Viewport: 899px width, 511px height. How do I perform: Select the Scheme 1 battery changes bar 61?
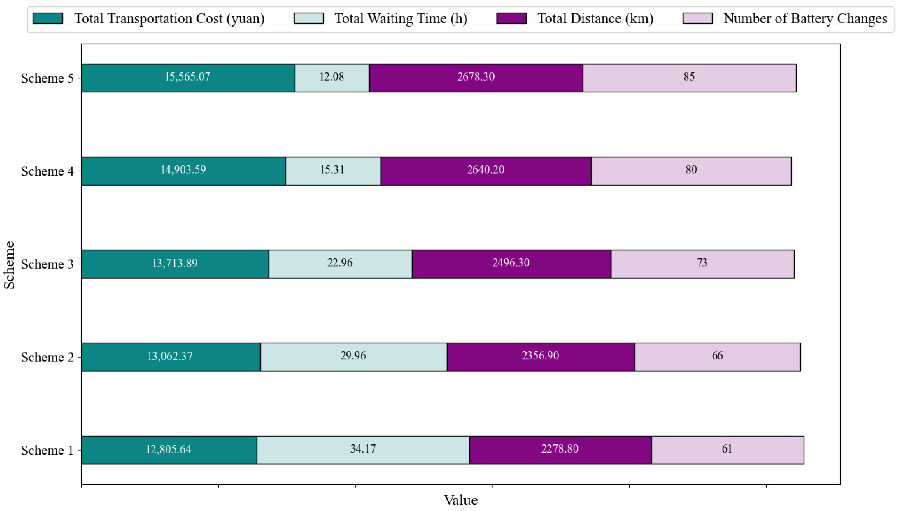coord(727,450)
